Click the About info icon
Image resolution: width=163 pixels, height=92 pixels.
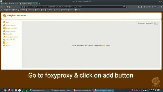[4, 45]
